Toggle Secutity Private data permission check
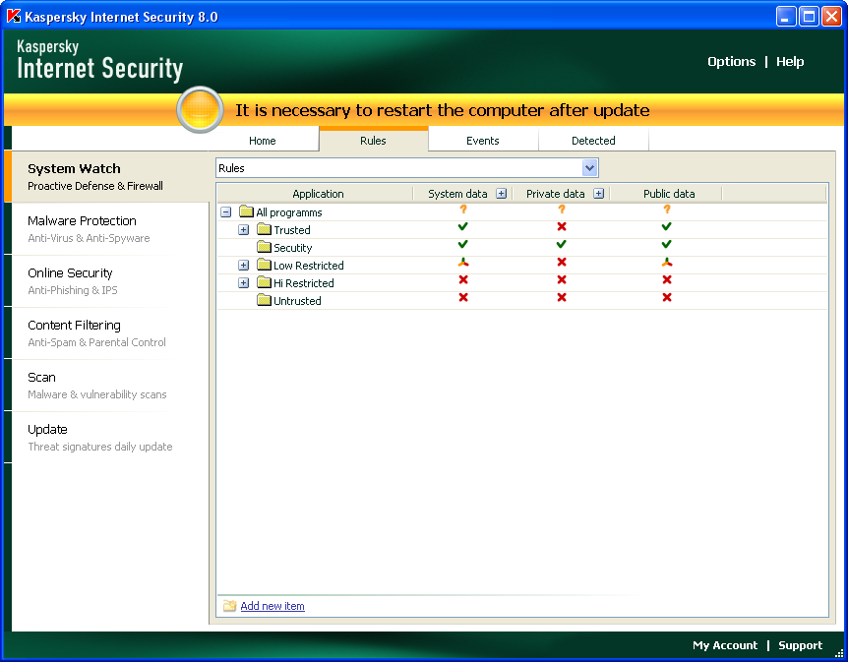 [x=562, y=245]
